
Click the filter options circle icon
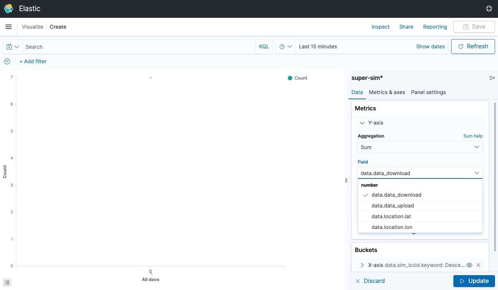click(7, 61)
